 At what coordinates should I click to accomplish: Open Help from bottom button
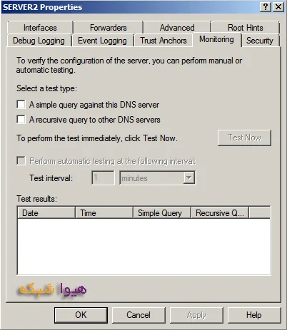(x=254, y=315)
